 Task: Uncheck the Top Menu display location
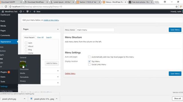click(x=89, y=61)
